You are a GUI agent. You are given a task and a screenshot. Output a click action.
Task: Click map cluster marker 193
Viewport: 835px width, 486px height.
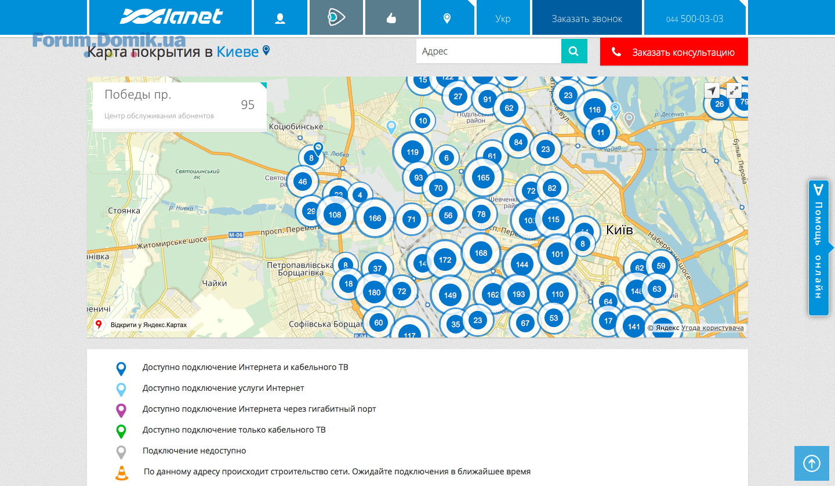pos(519,294)
